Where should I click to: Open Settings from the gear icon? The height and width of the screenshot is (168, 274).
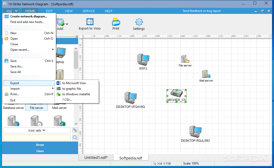(x=139, y=22)
